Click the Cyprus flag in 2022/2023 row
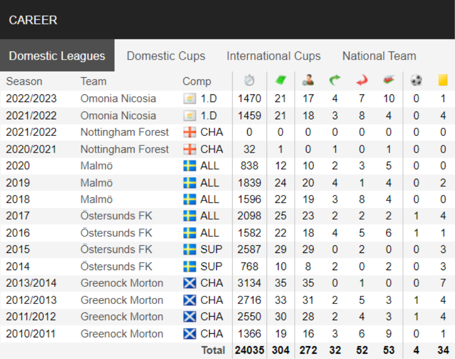The width and height of the screenshot is (455, 359). [189, 98]
